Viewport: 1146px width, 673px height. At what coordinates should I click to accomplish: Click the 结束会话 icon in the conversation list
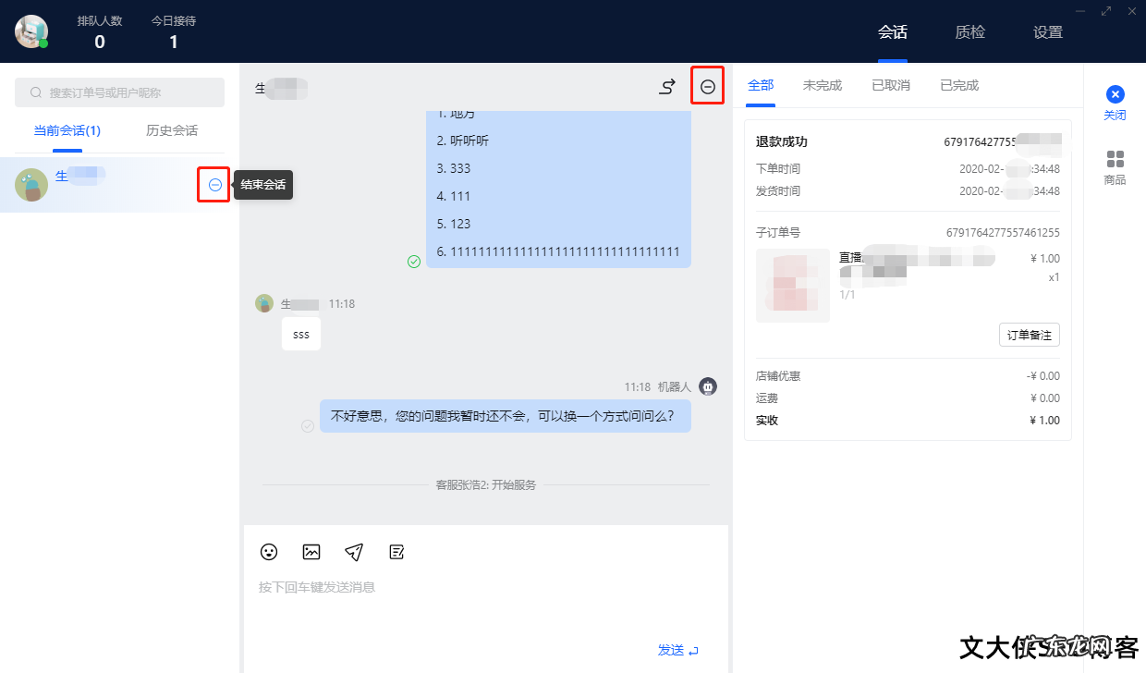(213, 185)
